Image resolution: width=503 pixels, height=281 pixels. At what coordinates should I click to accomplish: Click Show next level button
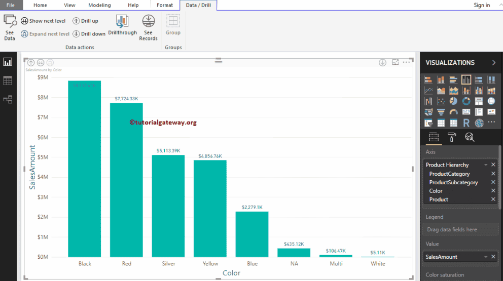43,21
